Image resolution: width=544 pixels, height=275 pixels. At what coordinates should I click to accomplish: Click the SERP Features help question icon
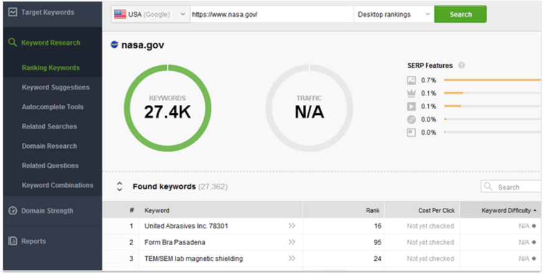coord(461,65)
